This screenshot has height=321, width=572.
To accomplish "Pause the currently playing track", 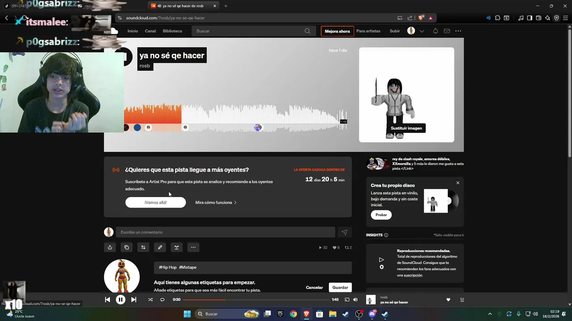I will [121, 300].
